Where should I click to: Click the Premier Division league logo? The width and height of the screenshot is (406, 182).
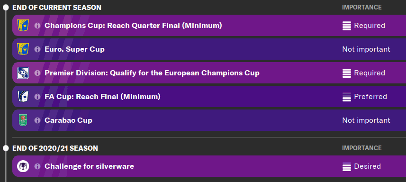coord(23,73)
